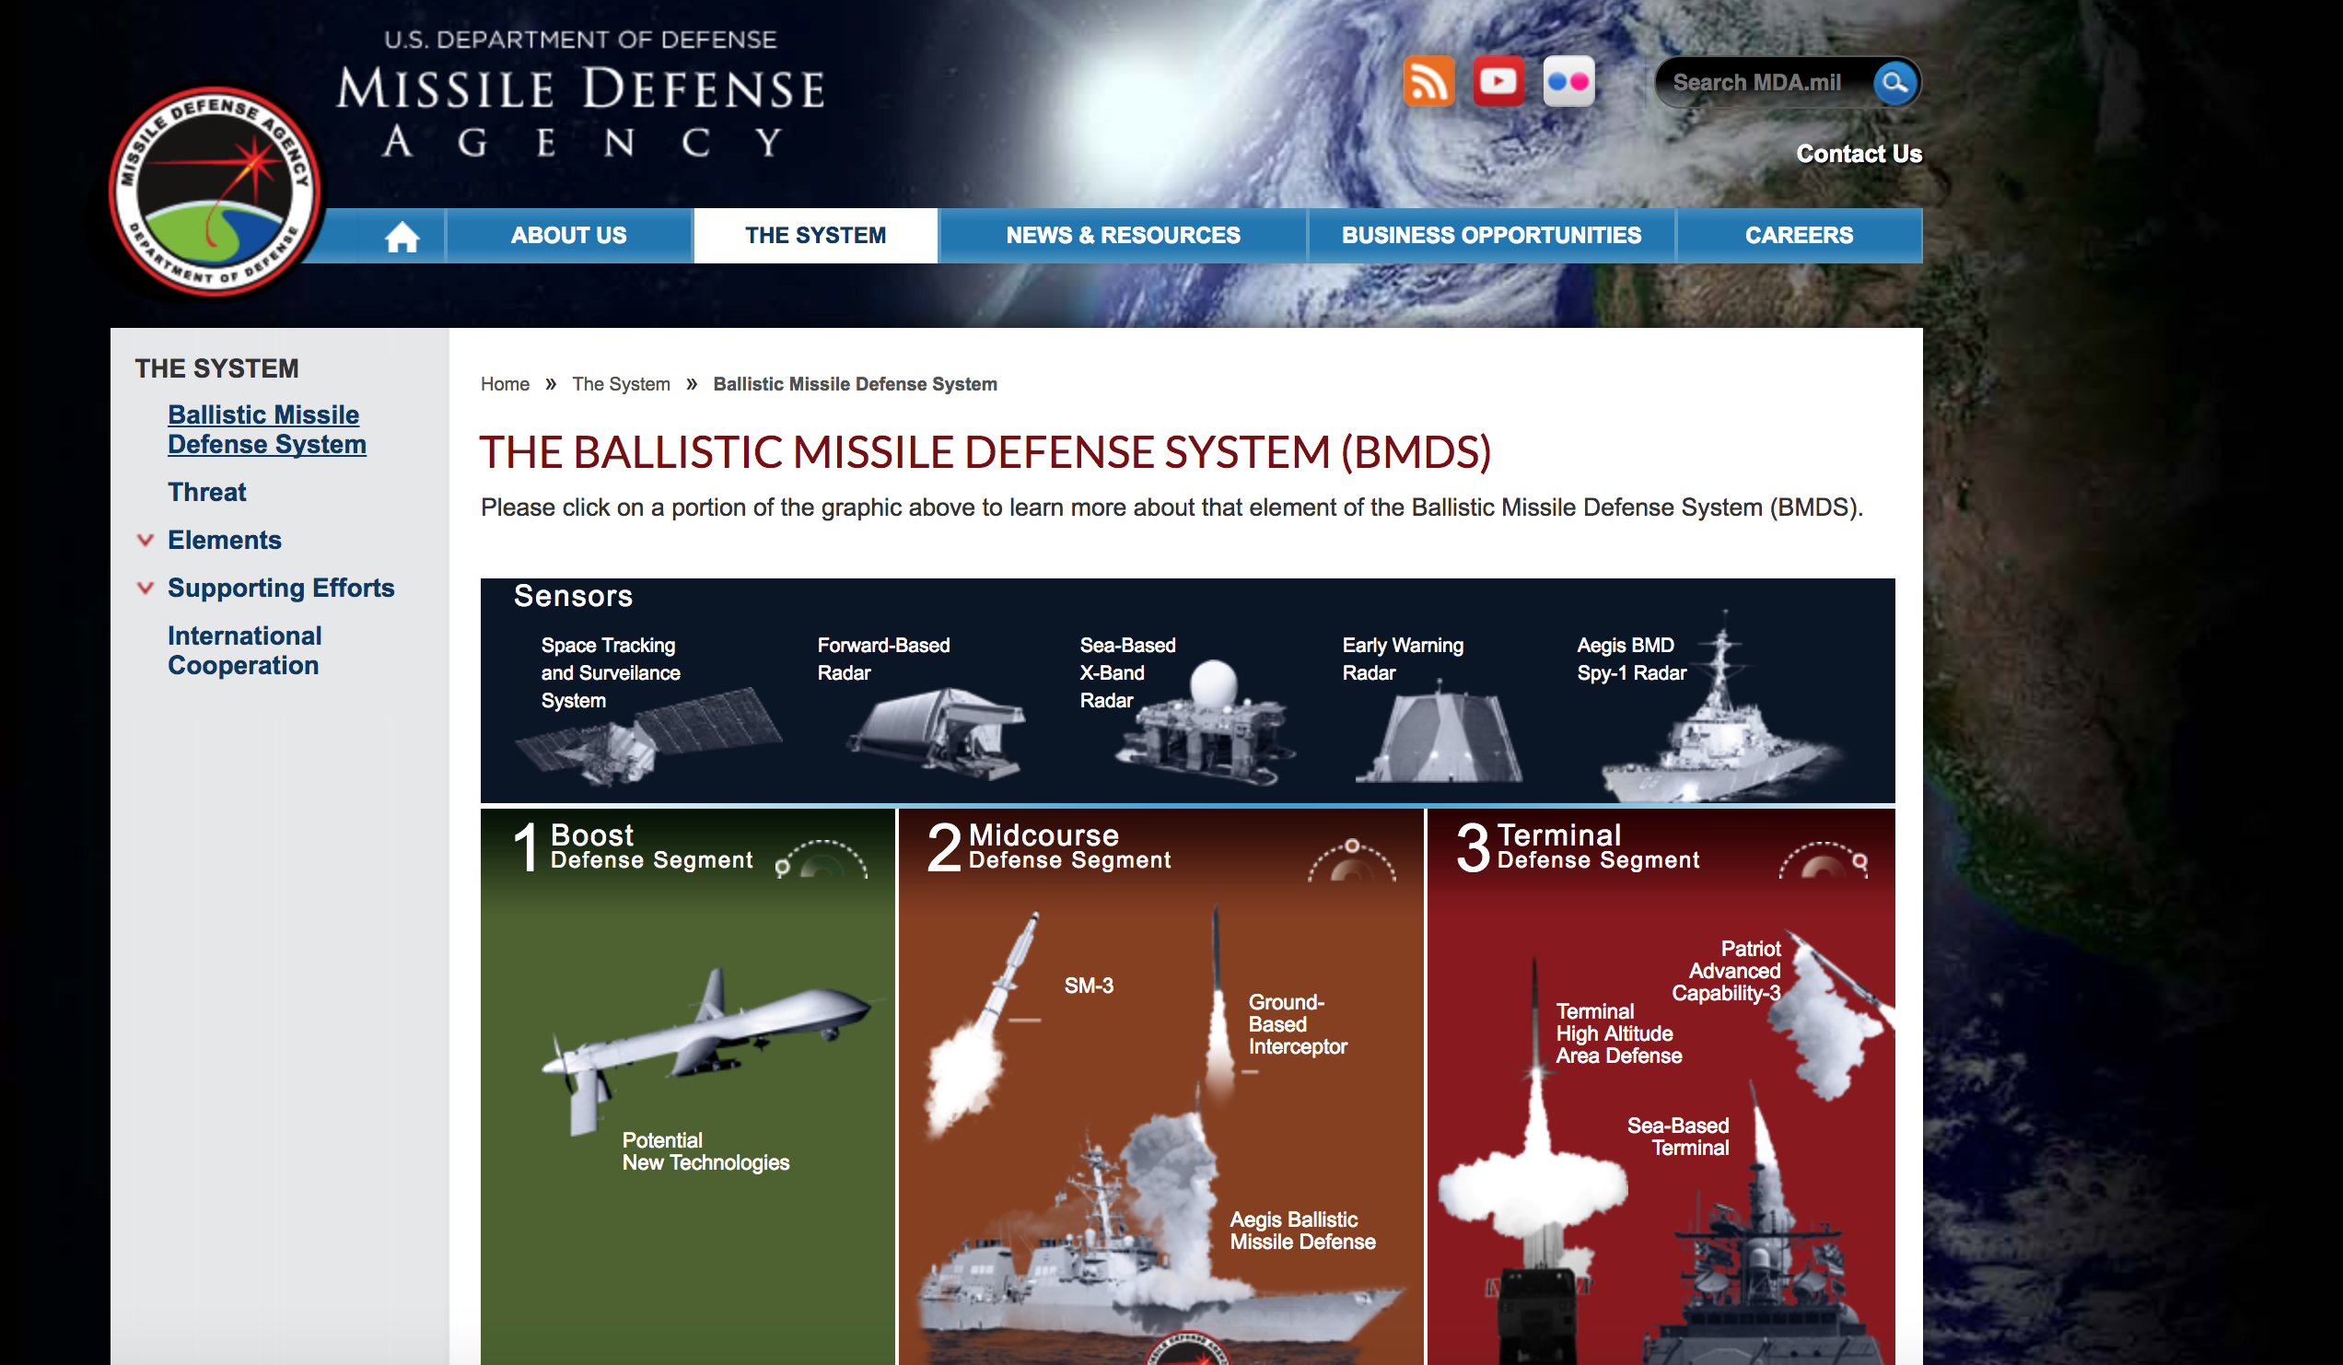This screenshot has width=2343, height=1365.
Task: Open the Flickr photo stream icon
Action: click(1570, 82)
